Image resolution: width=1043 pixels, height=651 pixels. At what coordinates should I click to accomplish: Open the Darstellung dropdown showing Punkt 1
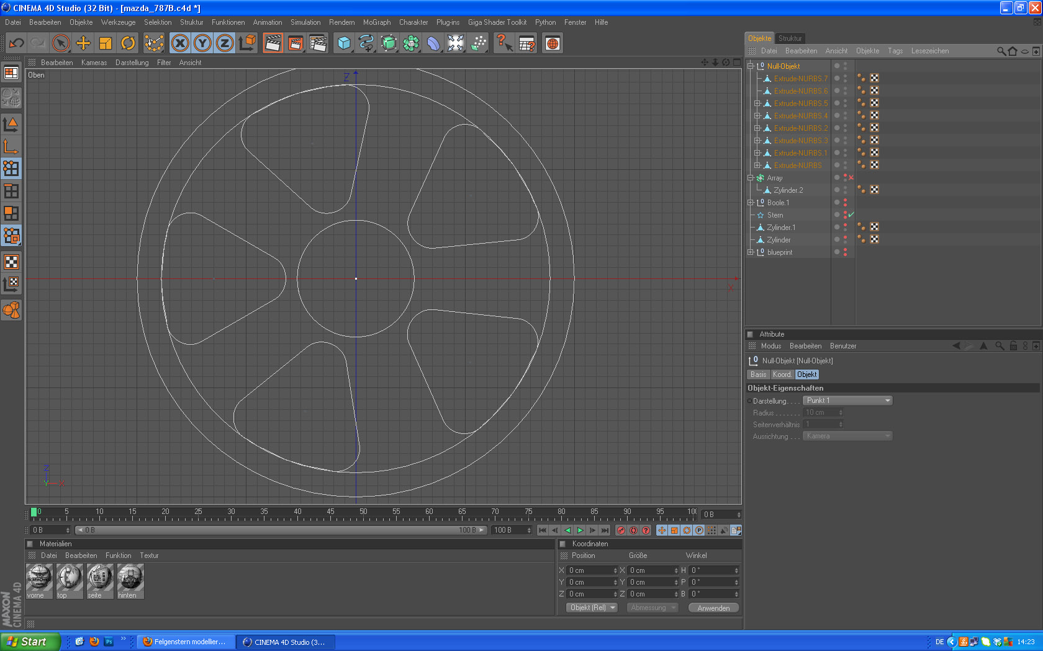point(847,401)
